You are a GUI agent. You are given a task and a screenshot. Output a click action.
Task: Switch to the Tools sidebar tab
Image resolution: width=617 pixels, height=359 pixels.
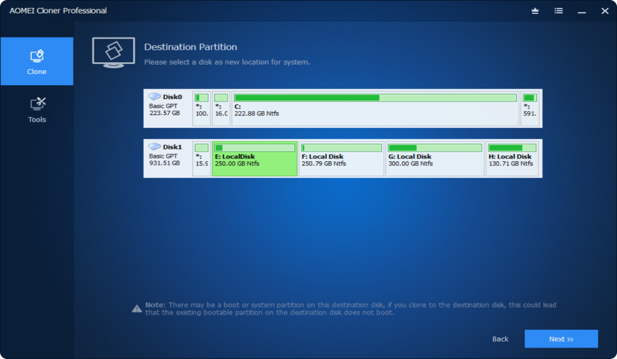click(37, 110)
